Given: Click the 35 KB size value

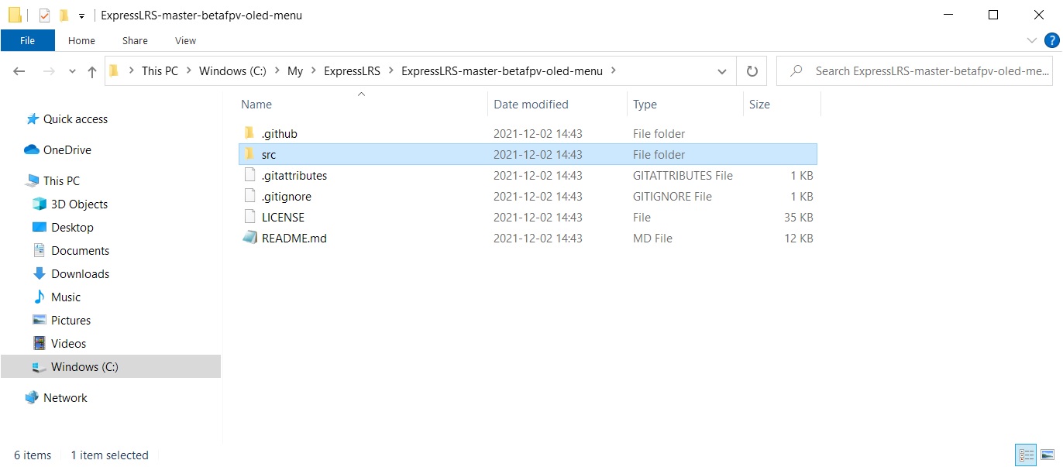Looking at the screenshot, I should tap(798, 218).
